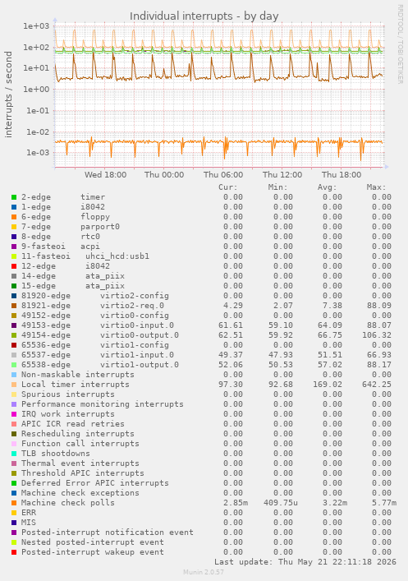Click the brown 81921-edge virtio2-req.0 legend swatch
The width and height of the screenshot is (408, 581).
pyautogui.click(x=14, y=306)
